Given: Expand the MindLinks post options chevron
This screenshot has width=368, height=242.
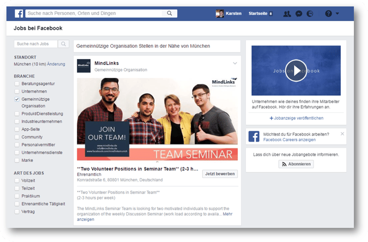Looking at the screenshot, I should [x=235, y=64].
